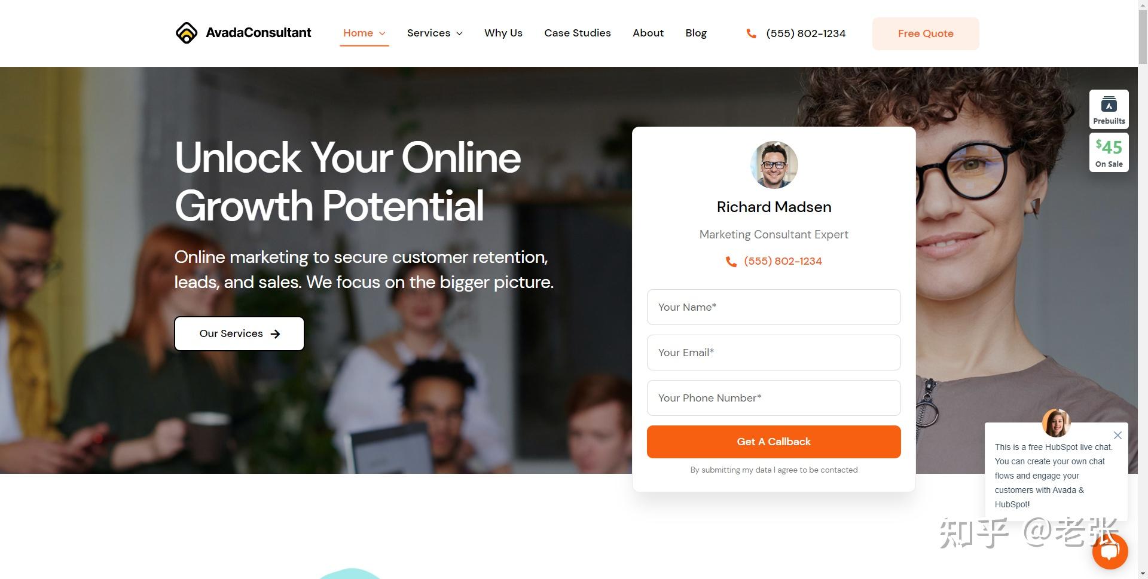The height and width of the screenshot is (579, 1148).
Task: Open the About page link
Action: (648, 33)
